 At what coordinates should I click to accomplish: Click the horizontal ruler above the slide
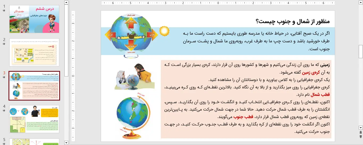pos(218,3)
